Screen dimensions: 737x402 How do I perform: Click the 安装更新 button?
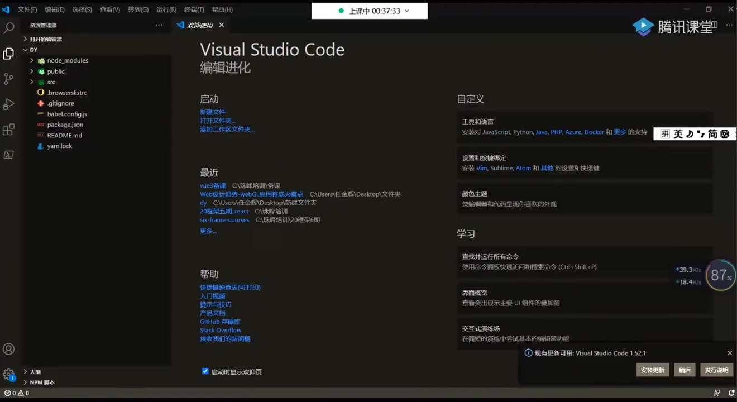click(x=653, y=370)
